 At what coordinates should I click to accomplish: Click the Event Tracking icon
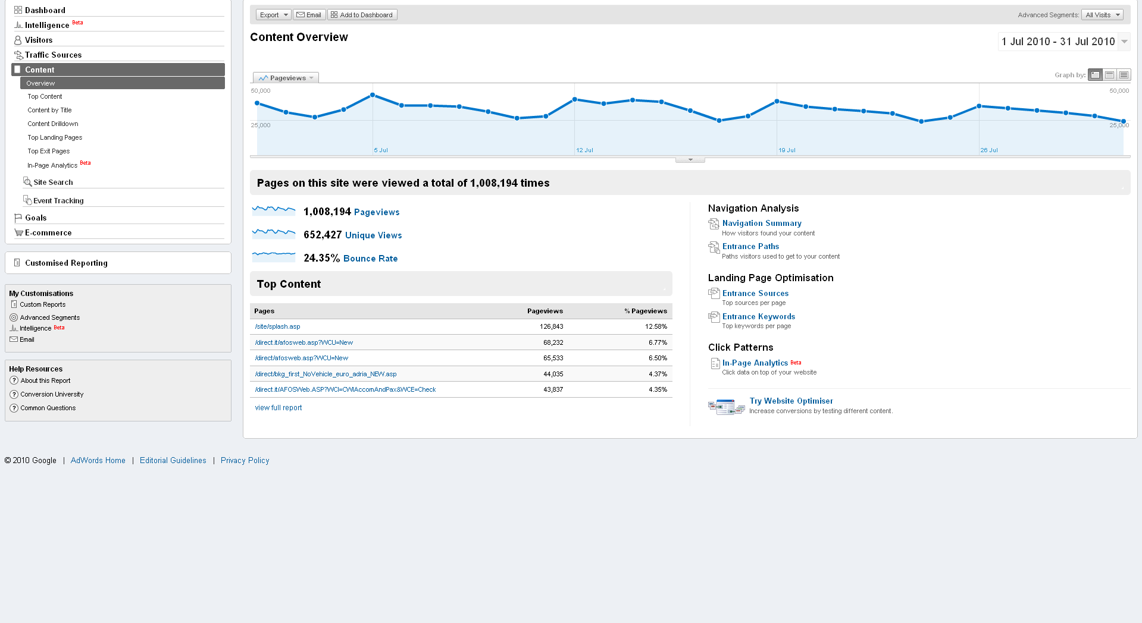27,200
